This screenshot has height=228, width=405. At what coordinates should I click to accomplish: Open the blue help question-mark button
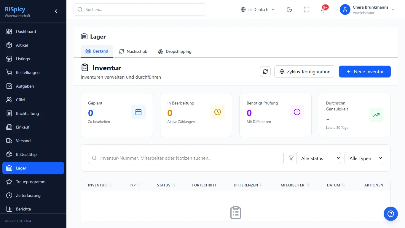391,214
